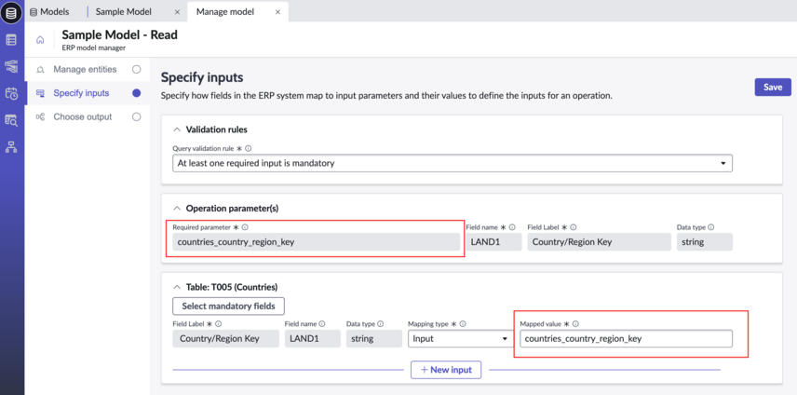The height and width of the screenshot is (395, 797).
Task: Collapse the Validation rules section
Action: 177,129
